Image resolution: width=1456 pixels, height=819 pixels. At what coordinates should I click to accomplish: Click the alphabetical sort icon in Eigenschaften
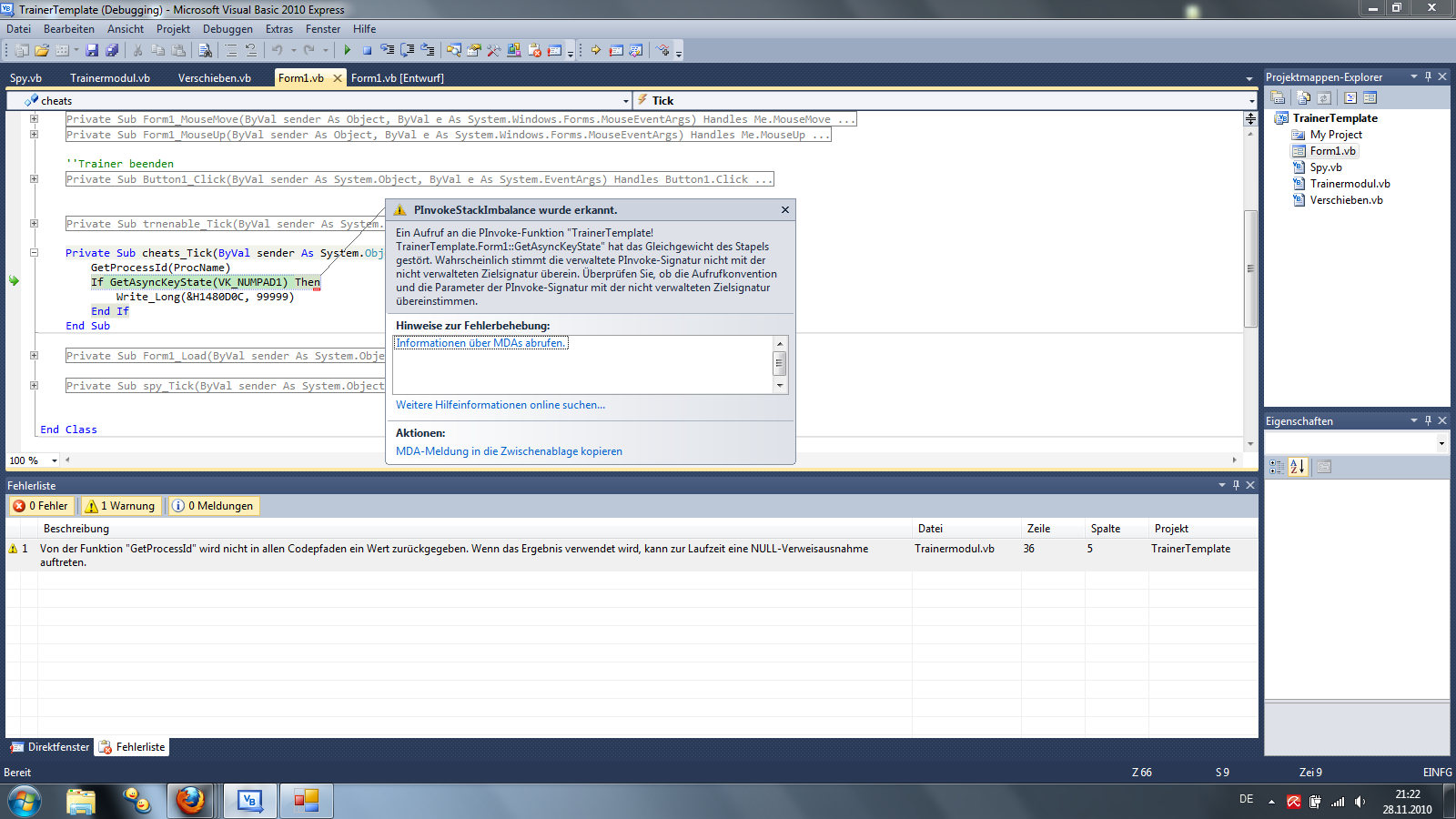click(1298, 467)
